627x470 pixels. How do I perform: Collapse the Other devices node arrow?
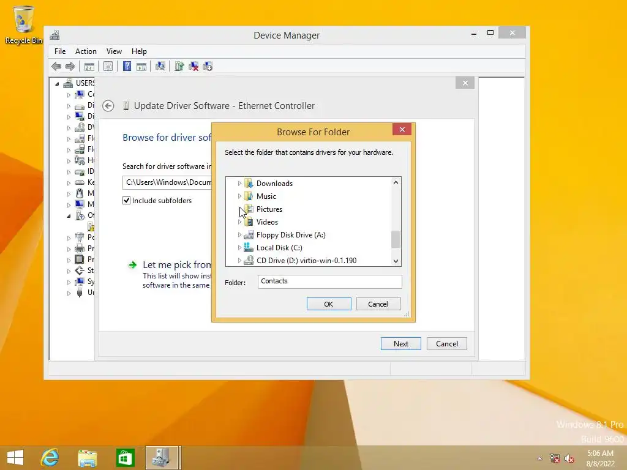click(69, 216)
